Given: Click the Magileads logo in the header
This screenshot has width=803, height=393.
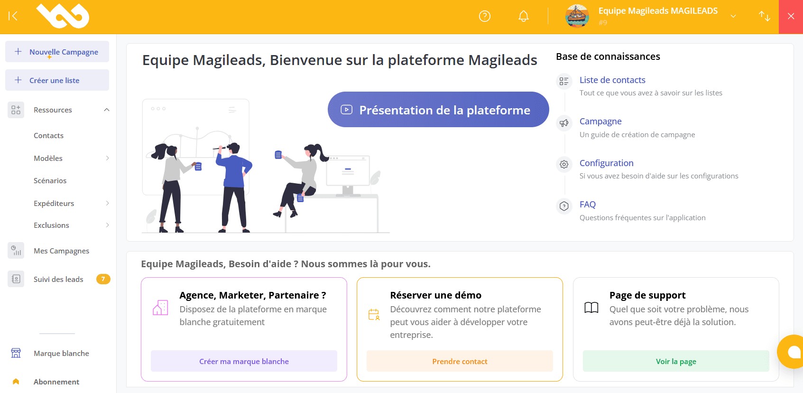Looking at the screenshot, I should click(63, 16).
